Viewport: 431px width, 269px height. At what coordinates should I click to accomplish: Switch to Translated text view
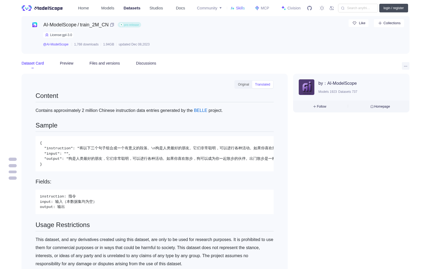pos(263,84)
